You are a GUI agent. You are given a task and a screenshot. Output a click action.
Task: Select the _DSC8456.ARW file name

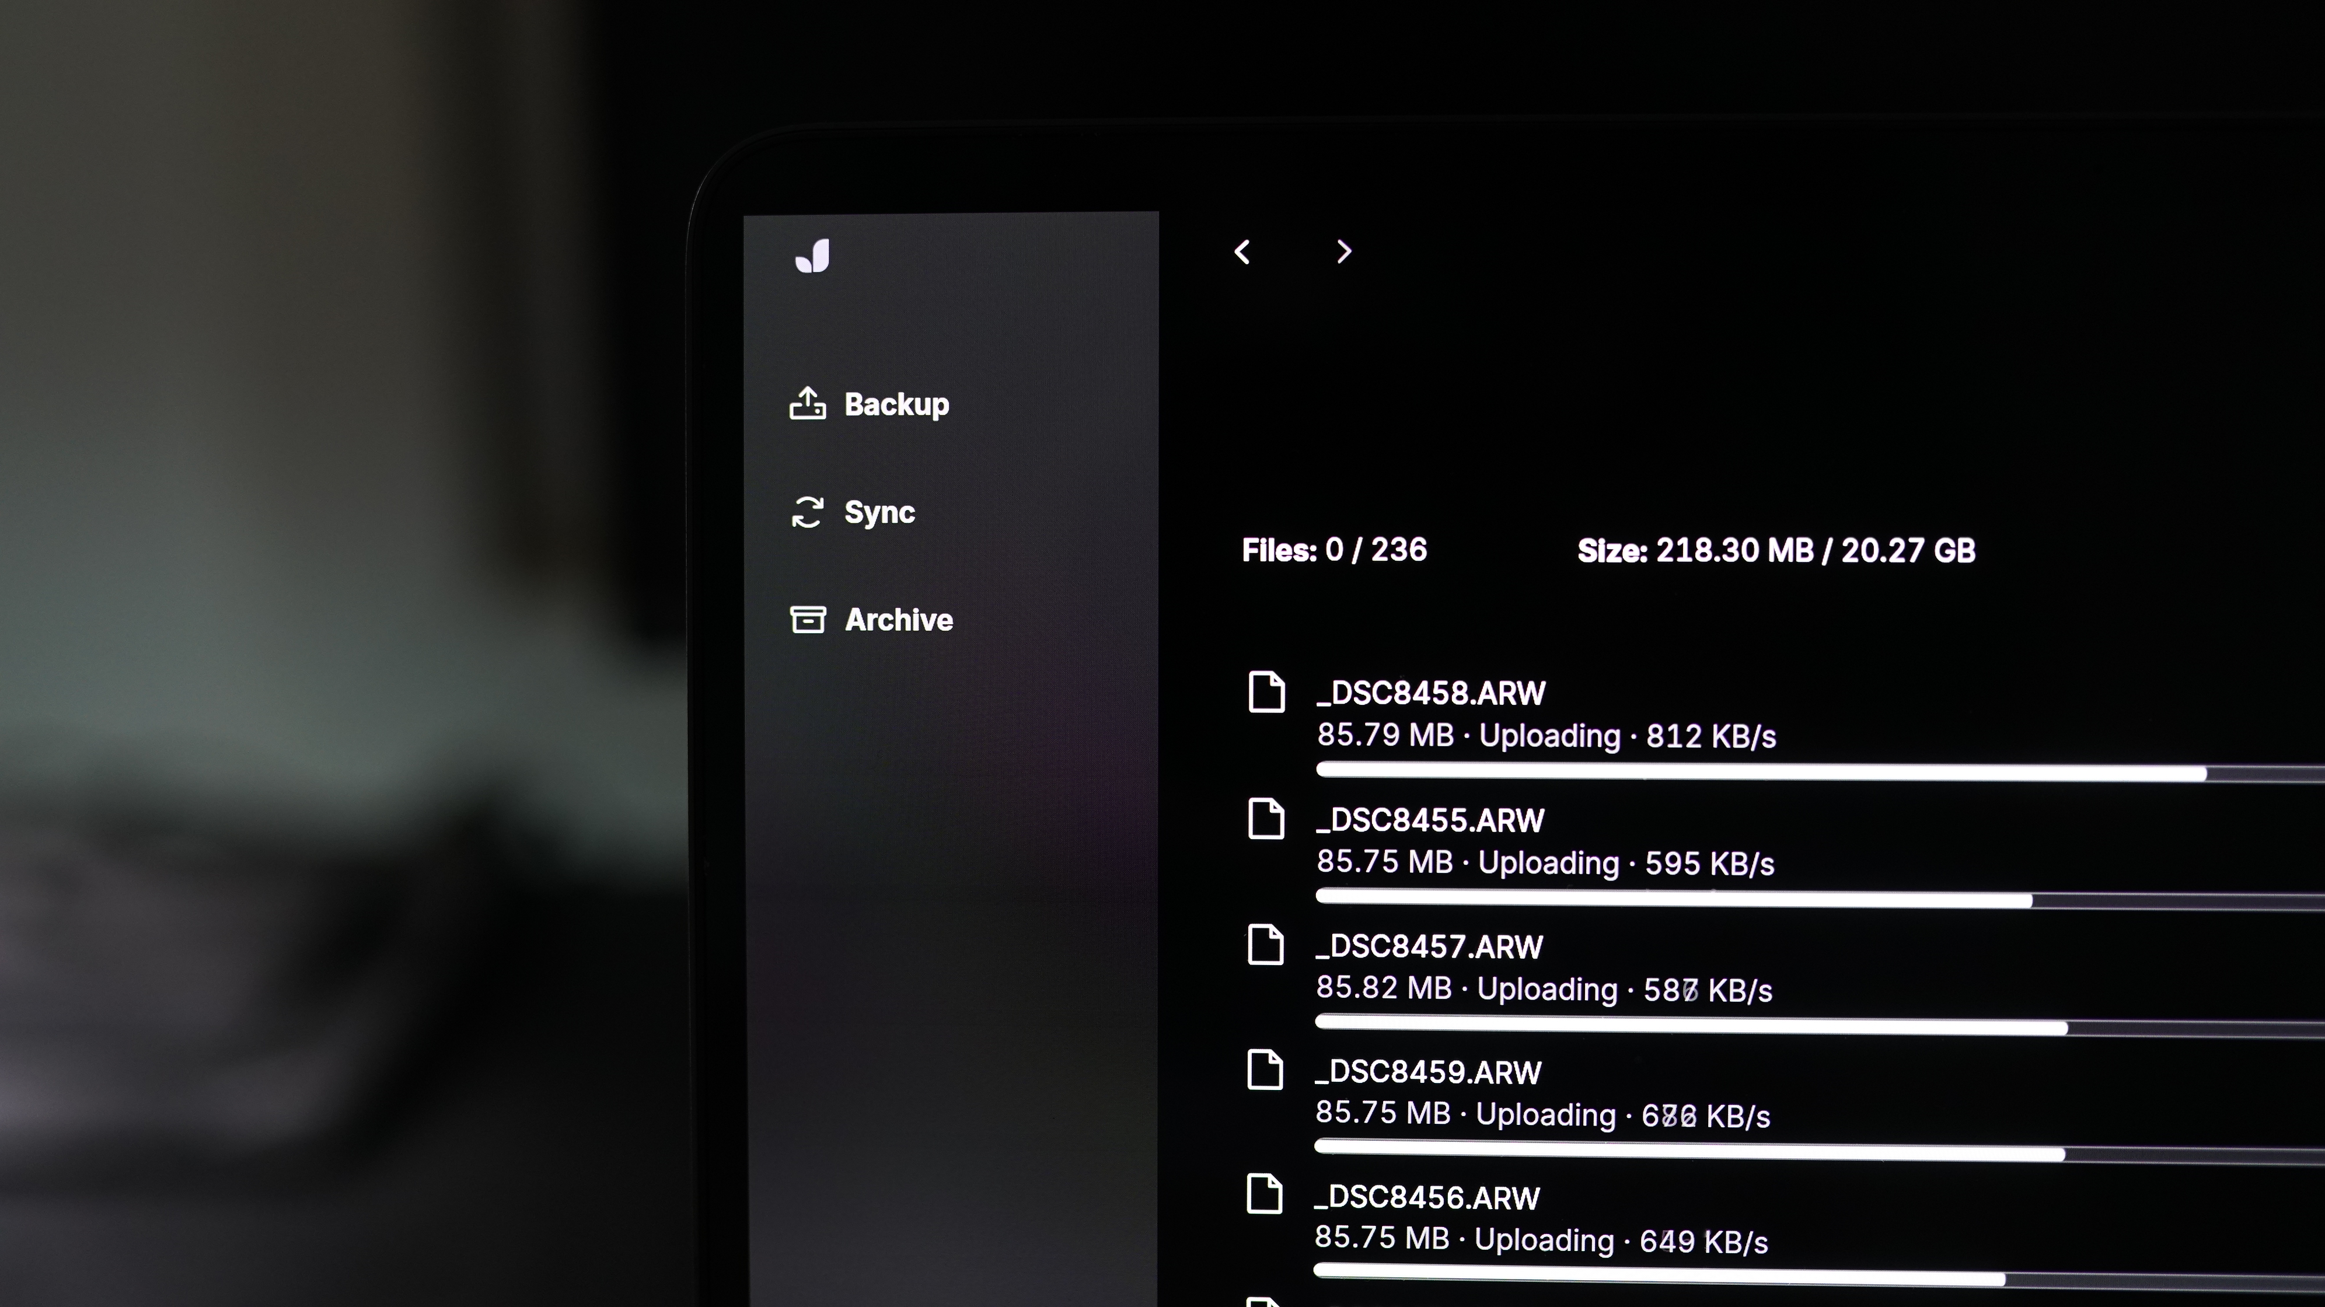(x=1427, y=1198)
